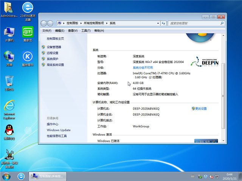Click the scrollbar down arrow
242x181 pixels.
pos(223,141)
